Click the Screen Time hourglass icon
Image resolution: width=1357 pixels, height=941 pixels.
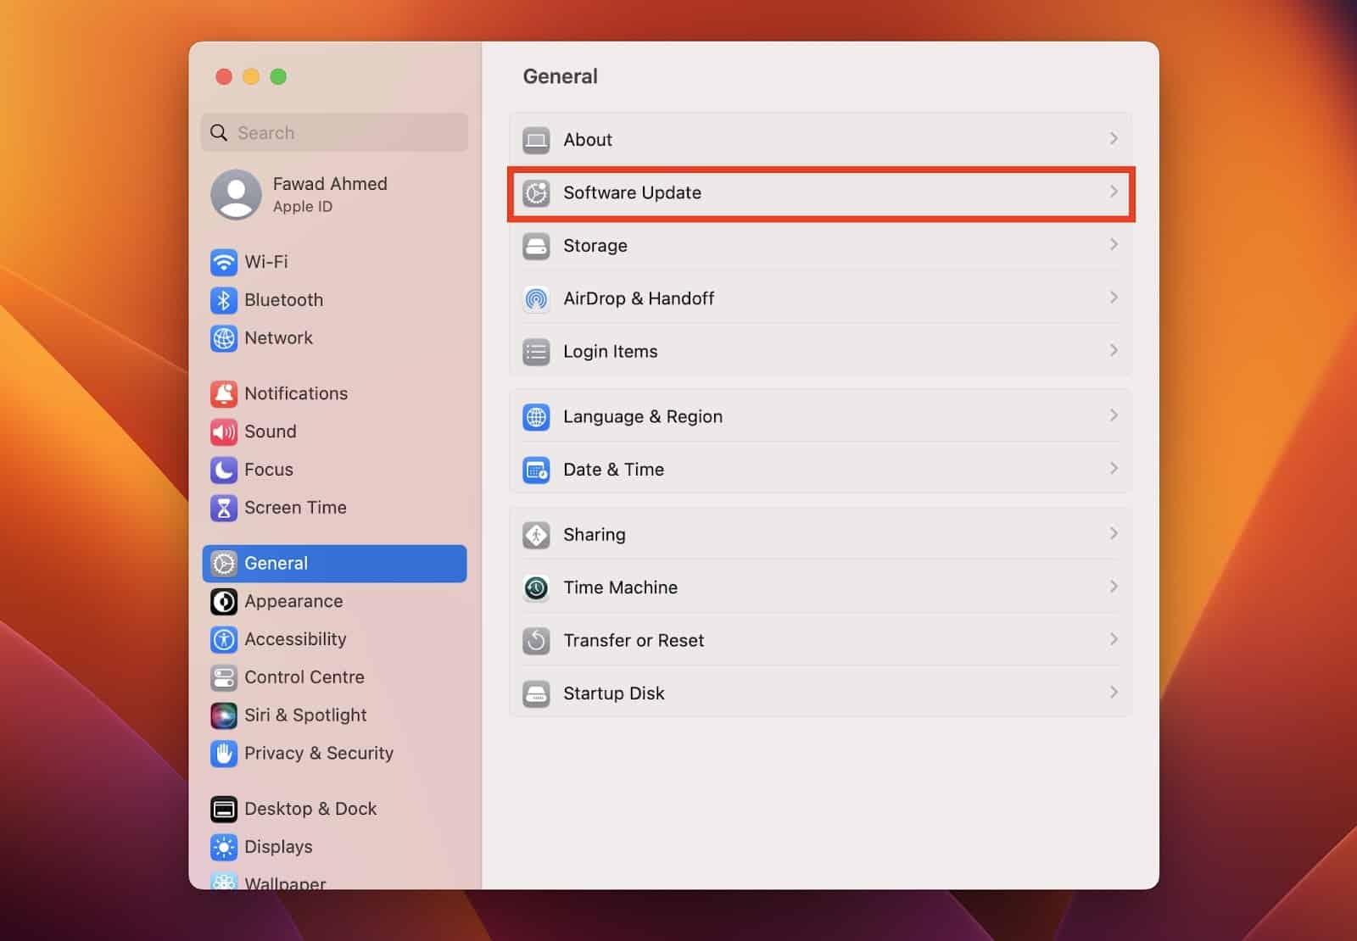[224, 508]
